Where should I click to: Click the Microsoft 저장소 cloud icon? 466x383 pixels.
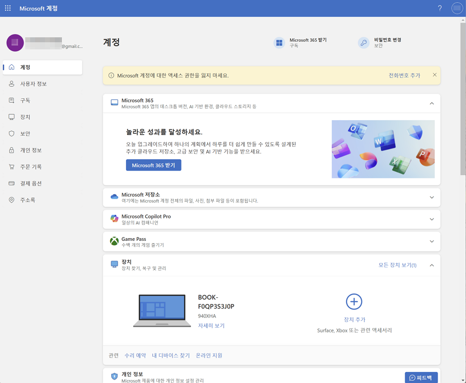click(x=114, y=196)
